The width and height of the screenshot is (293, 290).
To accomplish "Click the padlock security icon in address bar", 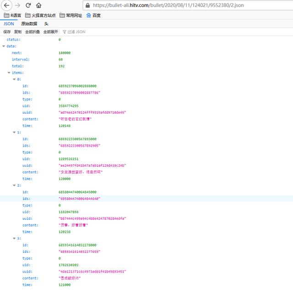I will 87,5.
